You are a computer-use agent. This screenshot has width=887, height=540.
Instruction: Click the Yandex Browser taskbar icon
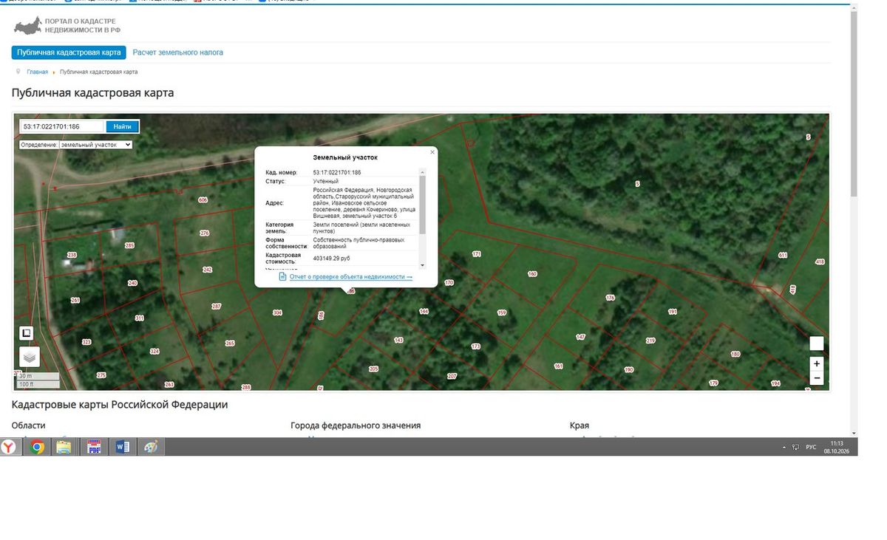coord(8,447)
